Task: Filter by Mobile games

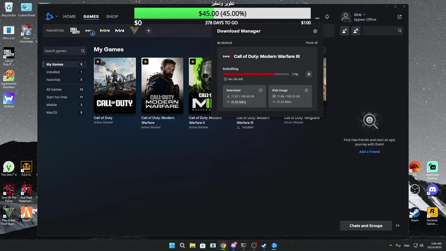Action: click(64, 105)
